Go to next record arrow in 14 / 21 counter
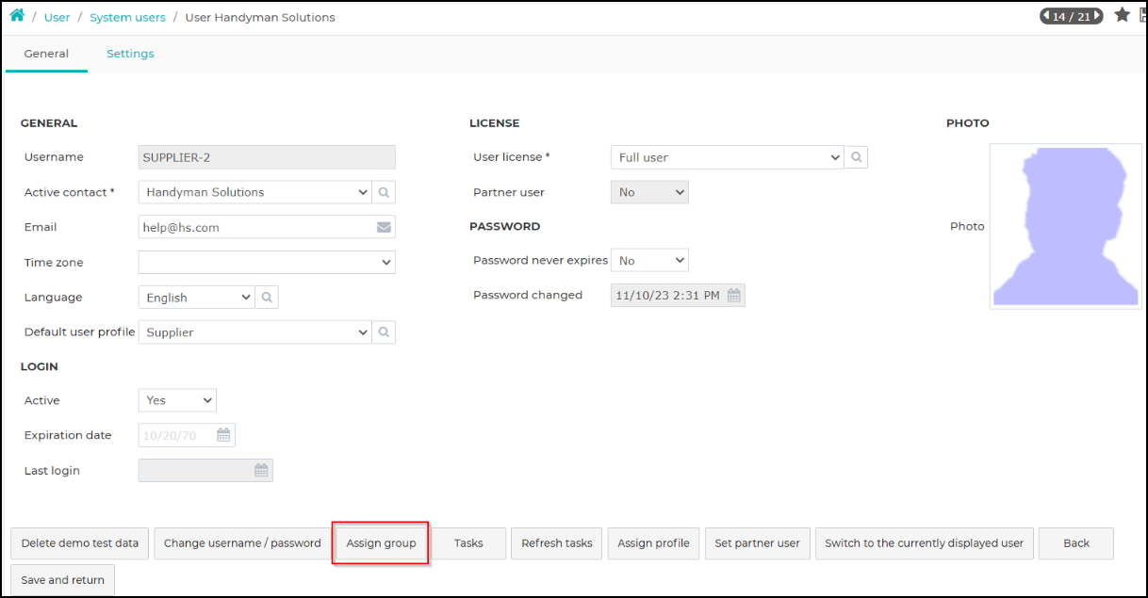Viewport: 1148px width, 598px height. pyautogui.click(x=1097, y=16)
